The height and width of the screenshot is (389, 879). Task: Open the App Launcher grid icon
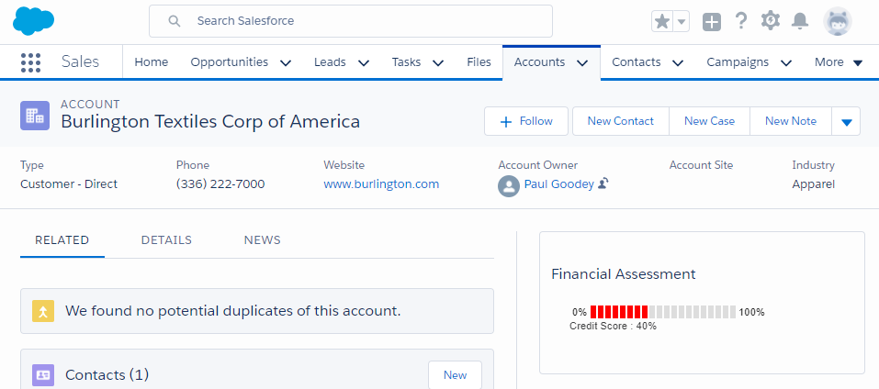(x=31, y=62)
